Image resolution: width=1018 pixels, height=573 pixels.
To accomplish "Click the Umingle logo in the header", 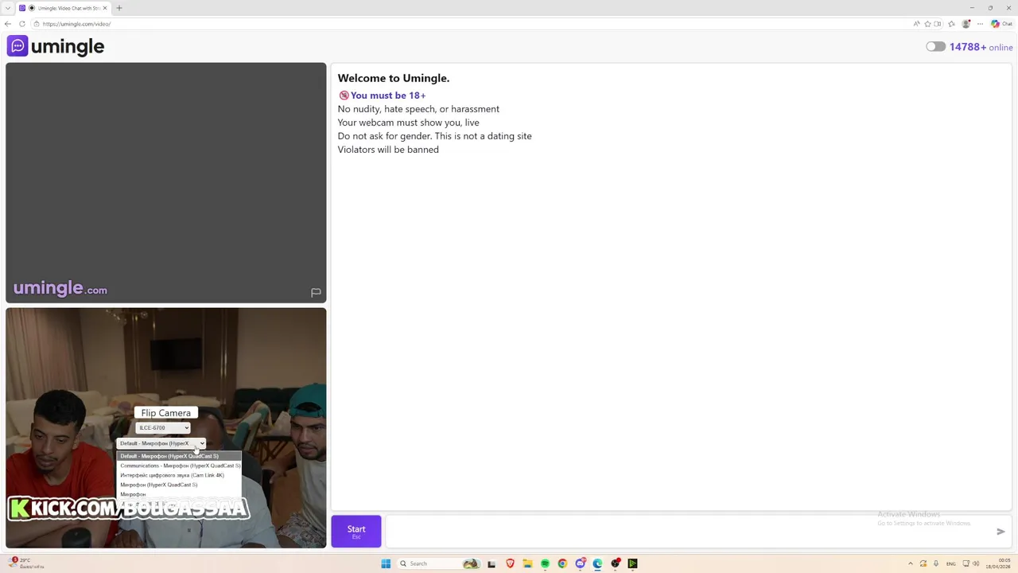I will click(56, 46).
